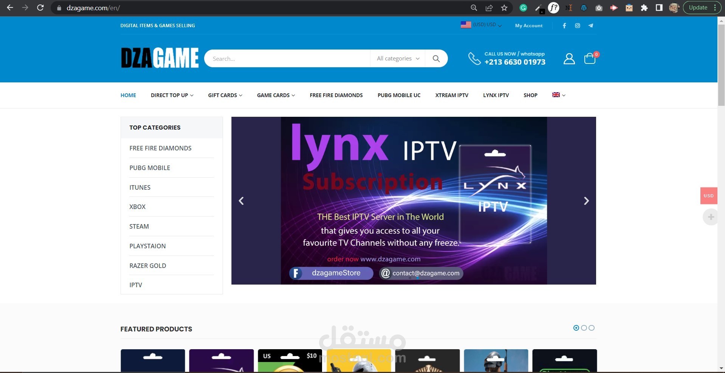Open the UK flag language dropdown

pyautogui.click(x=559, y=95)
